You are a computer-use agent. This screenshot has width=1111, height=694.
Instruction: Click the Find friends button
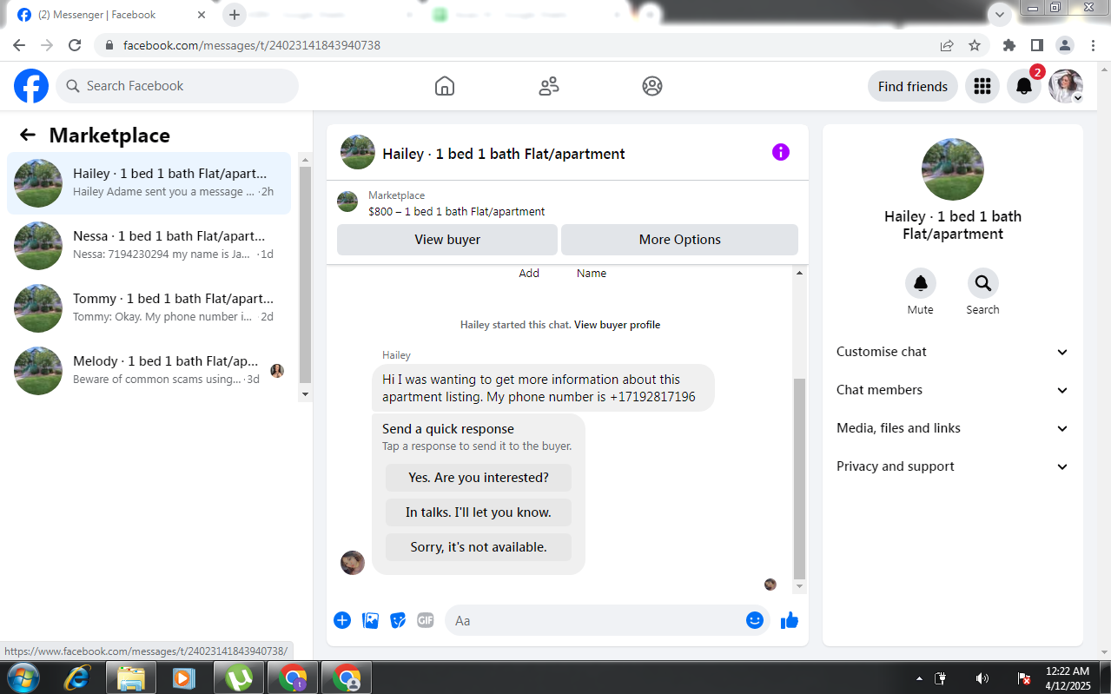[913, 86]
